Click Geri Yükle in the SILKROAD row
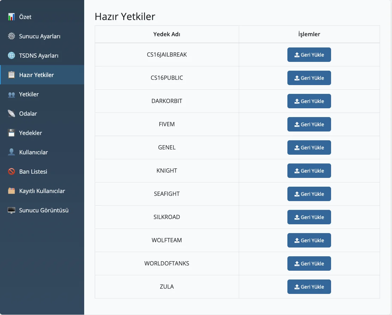Image resolution: width=392 pixels, height=315 pixels. pos(309,217)
